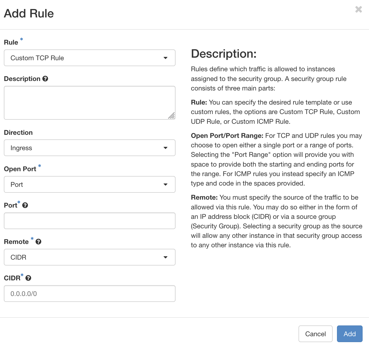Click the Add Rule title text
Image resolution: width=369 pixels, height=348 pixels.
(28, 13)
